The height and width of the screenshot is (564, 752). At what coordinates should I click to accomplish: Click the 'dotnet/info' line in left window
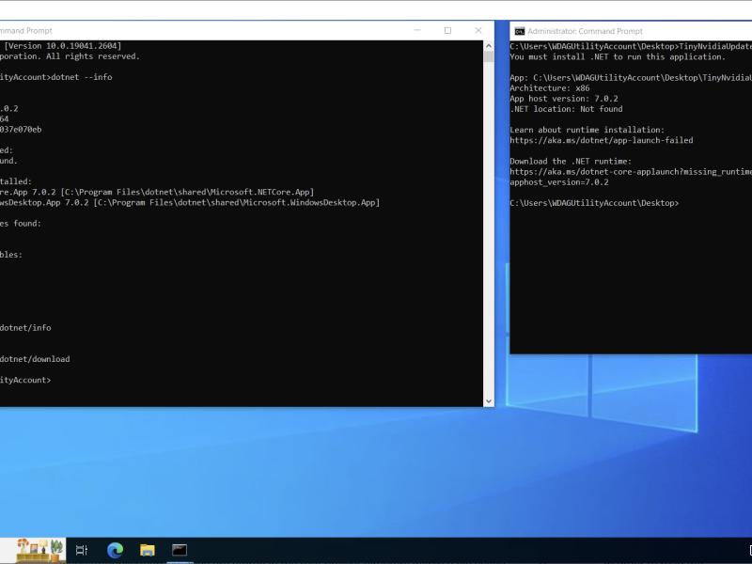(25, 327)
